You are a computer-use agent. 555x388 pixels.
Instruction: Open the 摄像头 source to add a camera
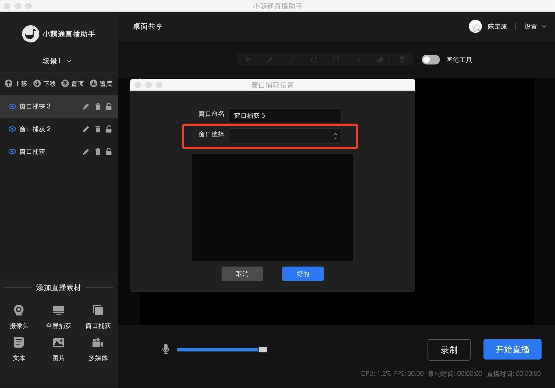[19, 317]
